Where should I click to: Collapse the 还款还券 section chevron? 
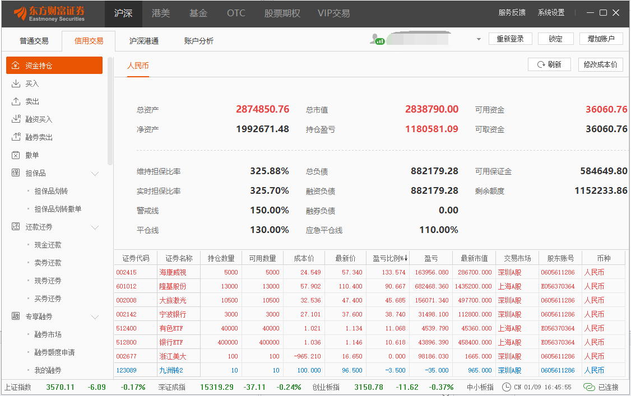pyautogui.click(x=95, y=227)
